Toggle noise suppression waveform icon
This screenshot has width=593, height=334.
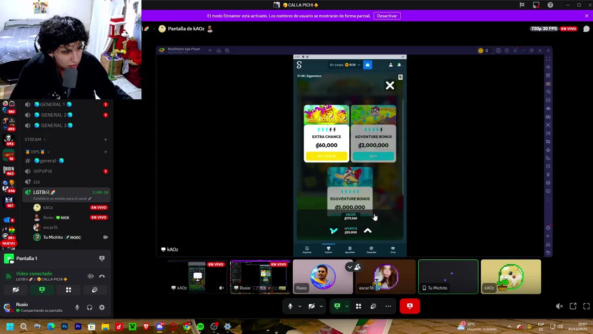pos(91,276)
